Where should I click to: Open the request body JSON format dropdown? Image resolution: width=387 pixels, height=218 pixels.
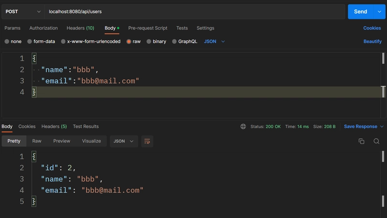(214, 42)
